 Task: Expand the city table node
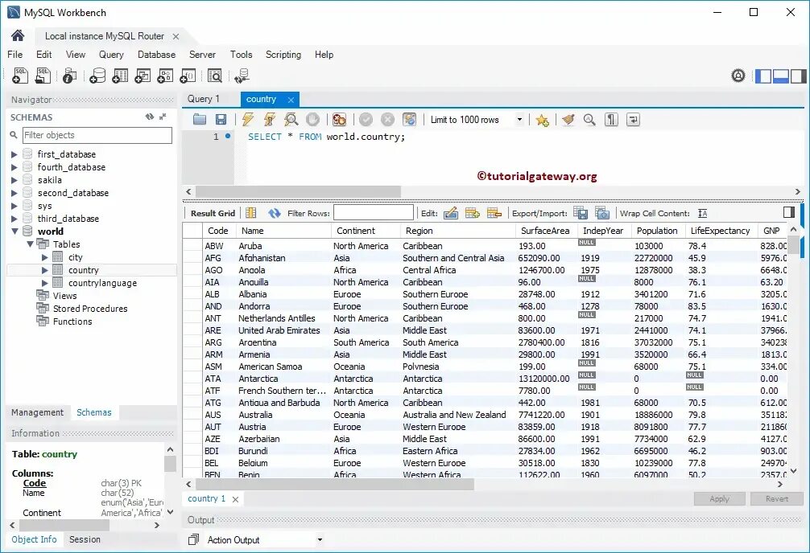click(45, 257)
